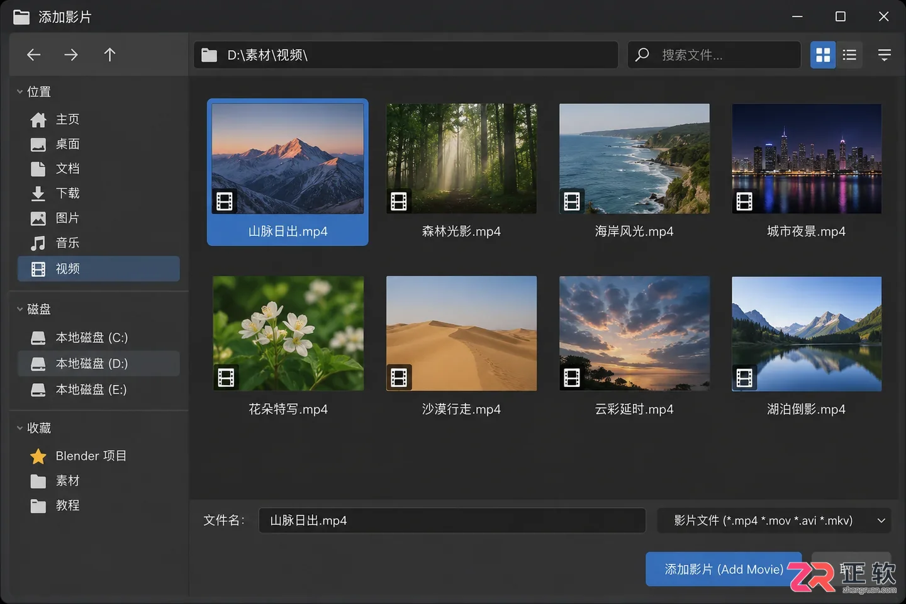The height and width of the screenshot is (604, 906).
Task: Collapse the 磁盘 section
Action: pos(20,310)
